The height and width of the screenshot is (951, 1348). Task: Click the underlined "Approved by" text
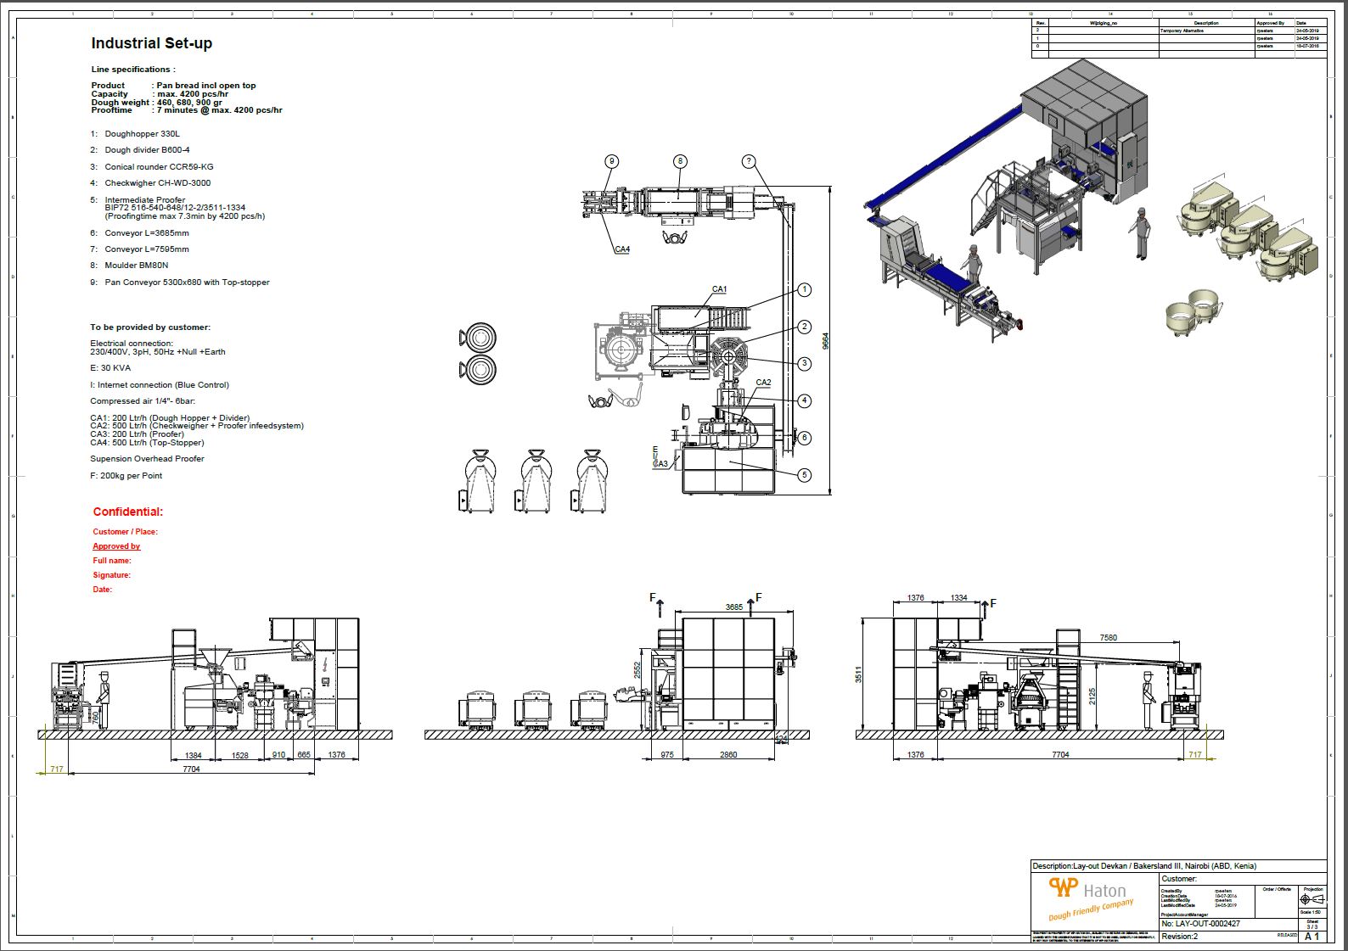pyautogui.click(x=116, y=546)
